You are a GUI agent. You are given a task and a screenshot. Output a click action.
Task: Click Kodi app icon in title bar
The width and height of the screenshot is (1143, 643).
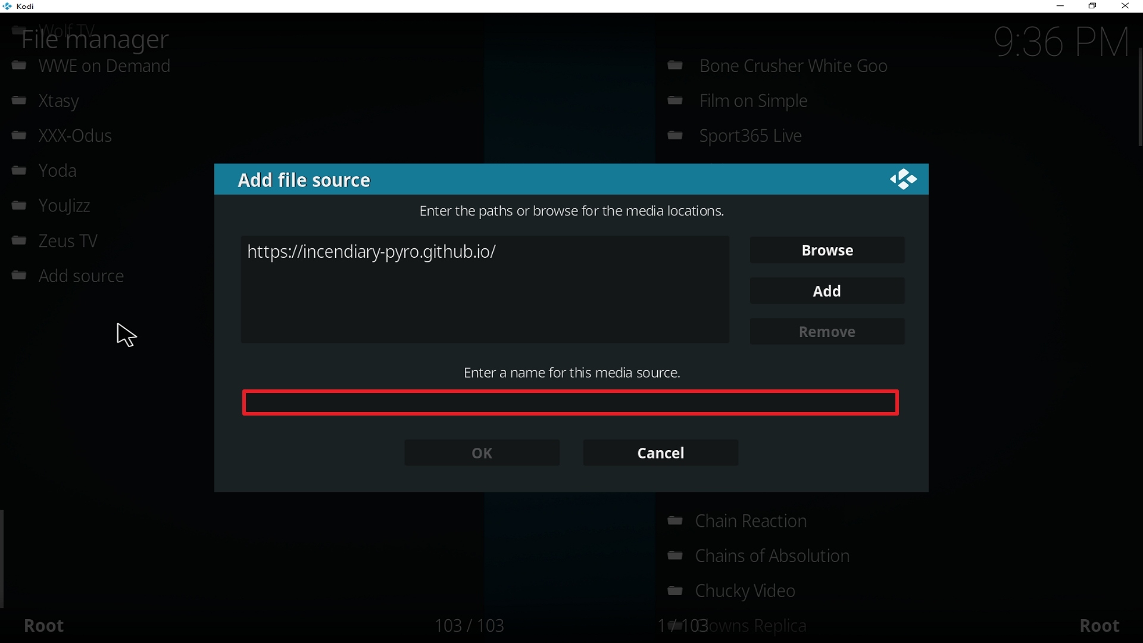click(7, 7)
